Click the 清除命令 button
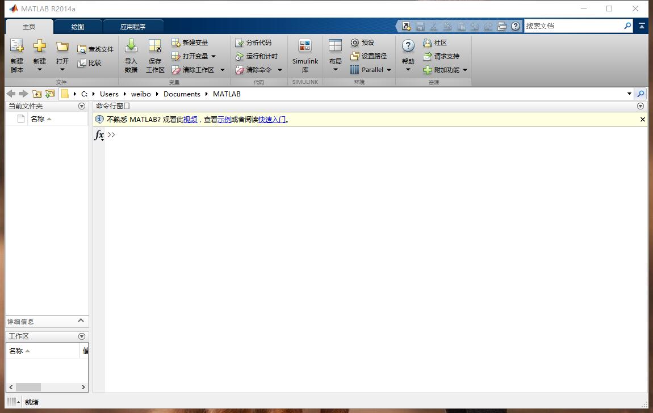653x413 pixels. point(253,70)
